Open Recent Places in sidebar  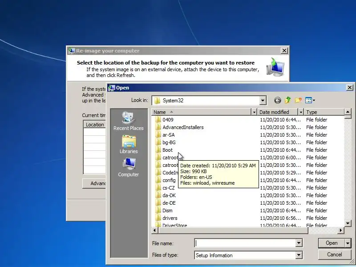click(x=129, y=121)
